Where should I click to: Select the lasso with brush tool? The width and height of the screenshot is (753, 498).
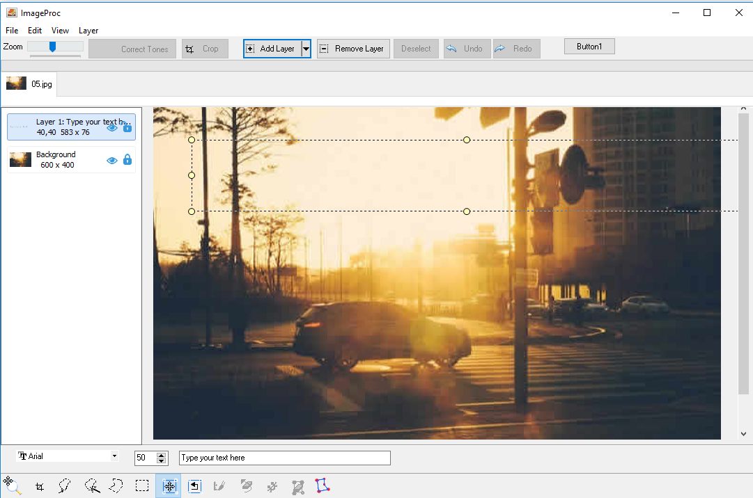[92, 486]
